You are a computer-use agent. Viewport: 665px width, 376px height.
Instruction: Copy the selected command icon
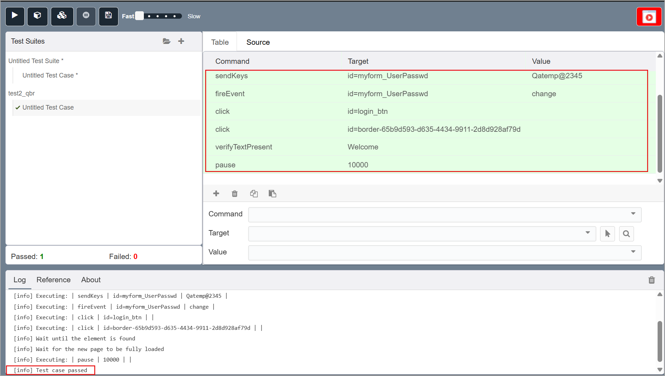[x=254, y=193]
